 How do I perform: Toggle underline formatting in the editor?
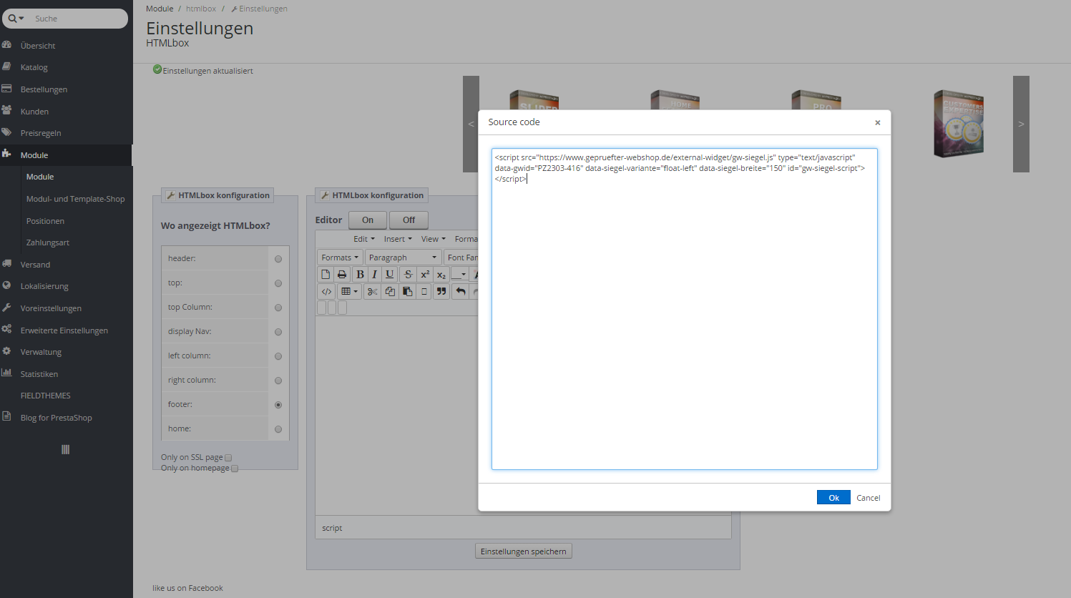click(389, 275)
